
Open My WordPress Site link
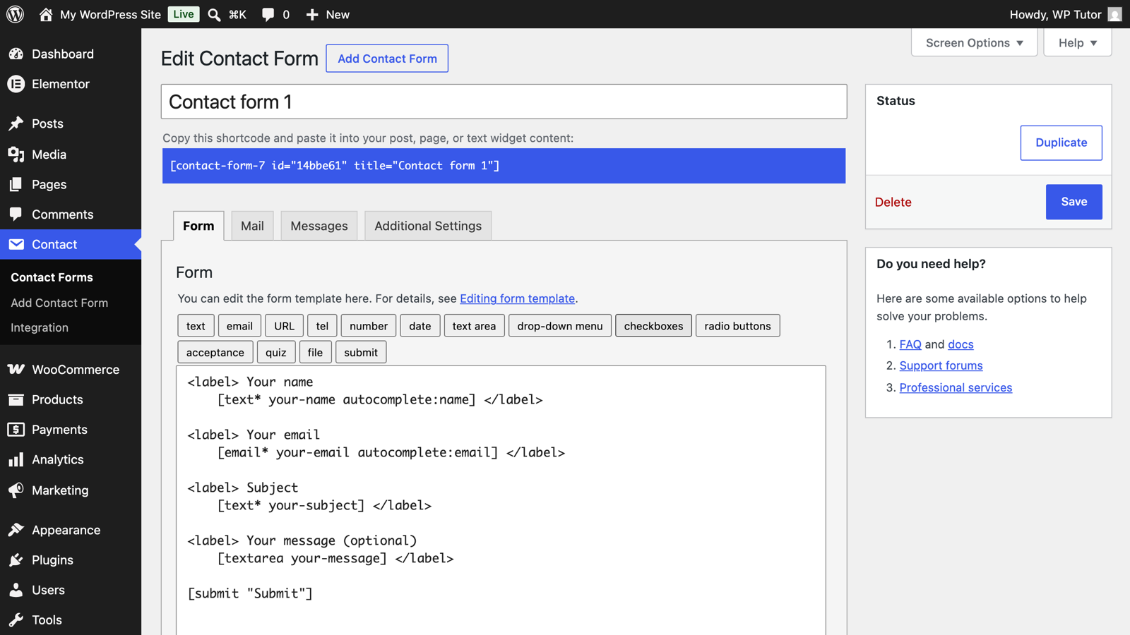[x=110, y=14]
